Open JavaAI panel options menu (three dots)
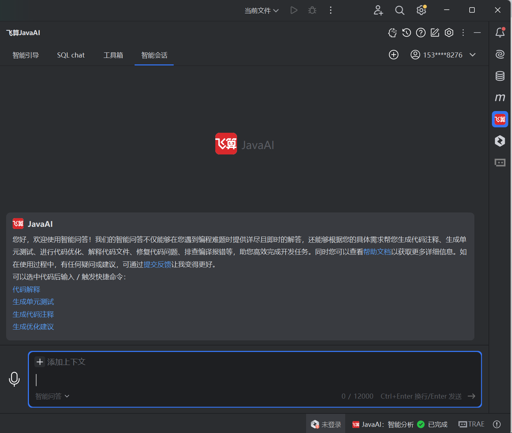Image resolution: width=512 pixels, height=433 pixels. click(x=463, y=33)
